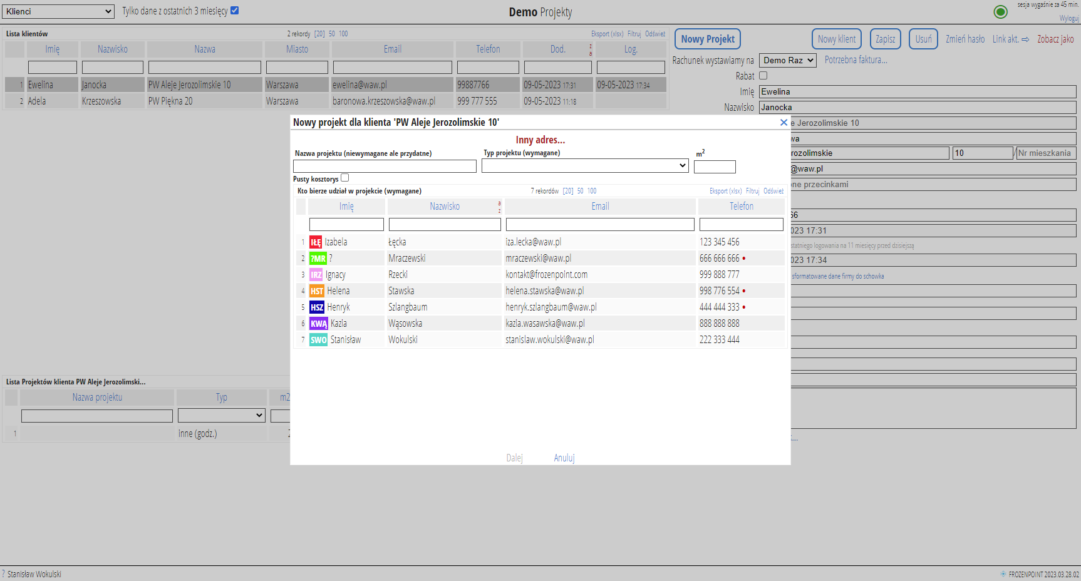Click the Zobacz jako link
Image resolution: width=1081 pixels, height=581 pixels.
click(1055, 39)
